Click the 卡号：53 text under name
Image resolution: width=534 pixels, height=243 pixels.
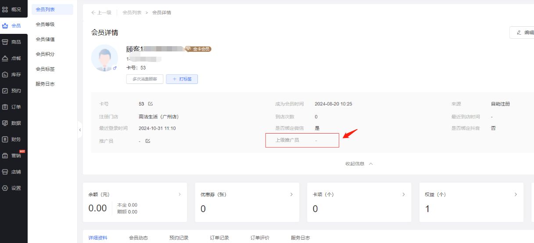pos(136,68)
